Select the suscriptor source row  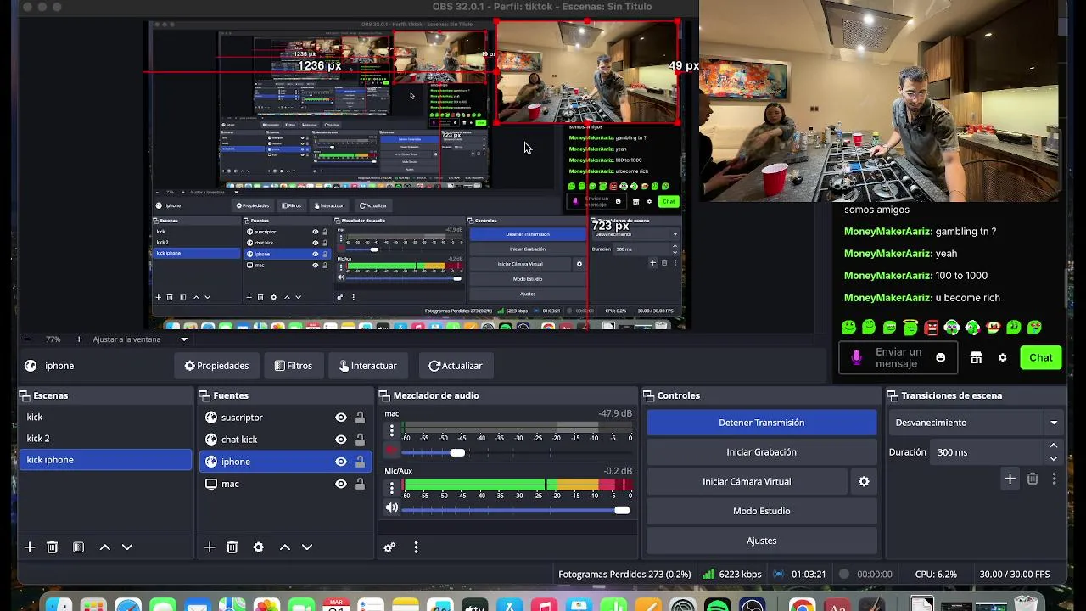pyautogui.click(x=287, y=418)
